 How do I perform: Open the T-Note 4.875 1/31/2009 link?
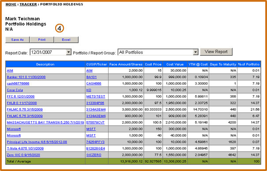pyautogui.click(x=25, y=149)
